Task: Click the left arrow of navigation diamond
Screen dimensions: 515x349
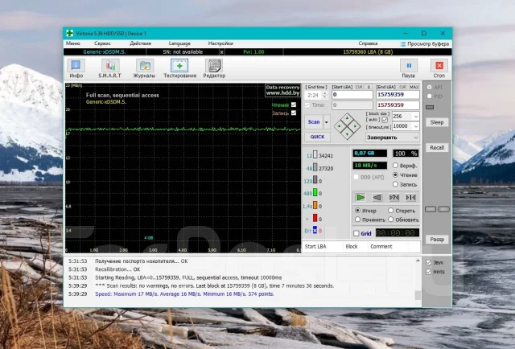Action: pyautogui.click(x=340, y=125)
